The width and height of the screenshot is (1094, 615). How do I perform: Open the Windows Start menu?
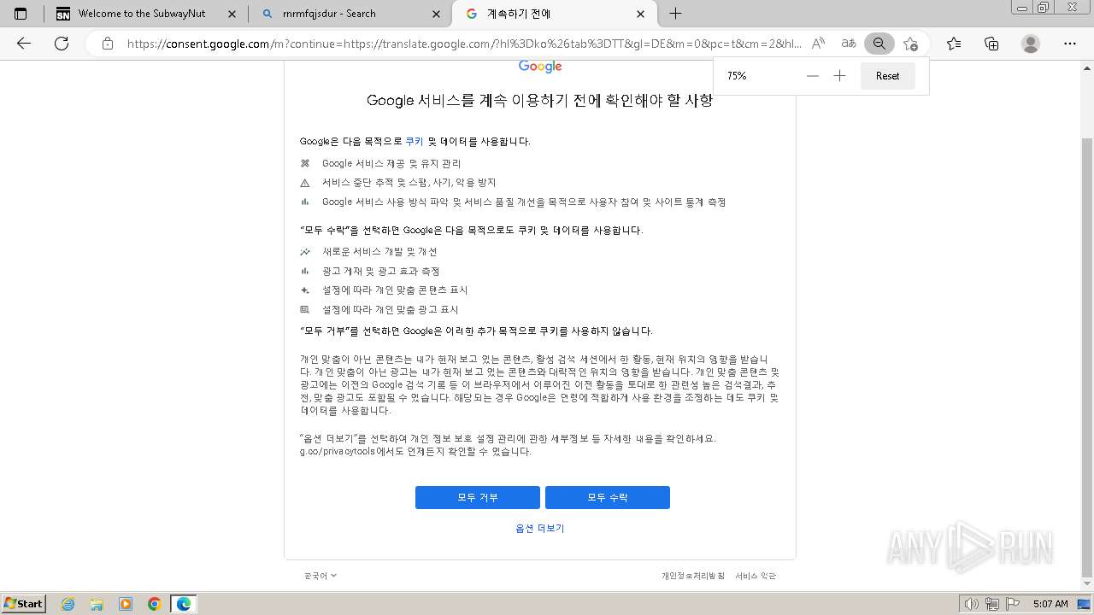23,603
